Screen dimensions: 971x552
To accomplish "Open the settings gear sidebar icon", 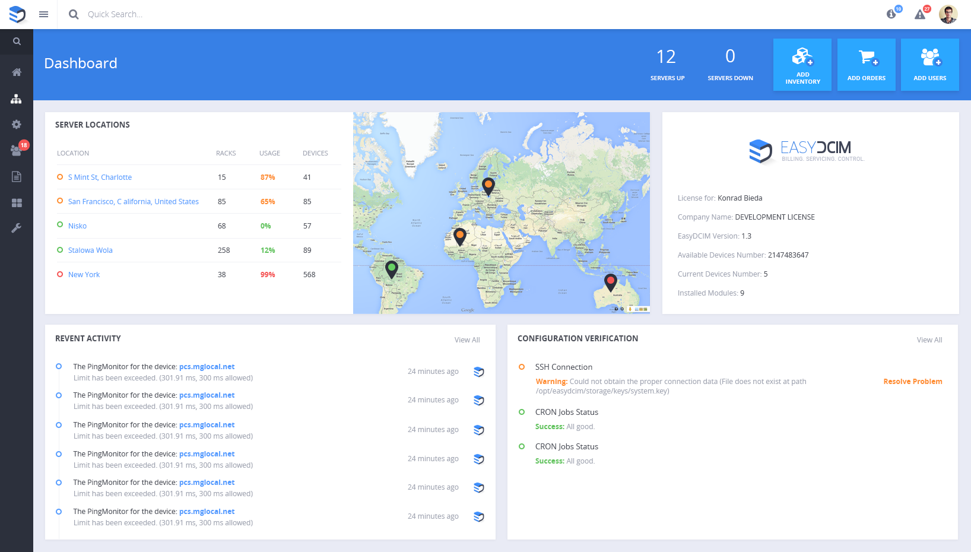I will (17, 125).
